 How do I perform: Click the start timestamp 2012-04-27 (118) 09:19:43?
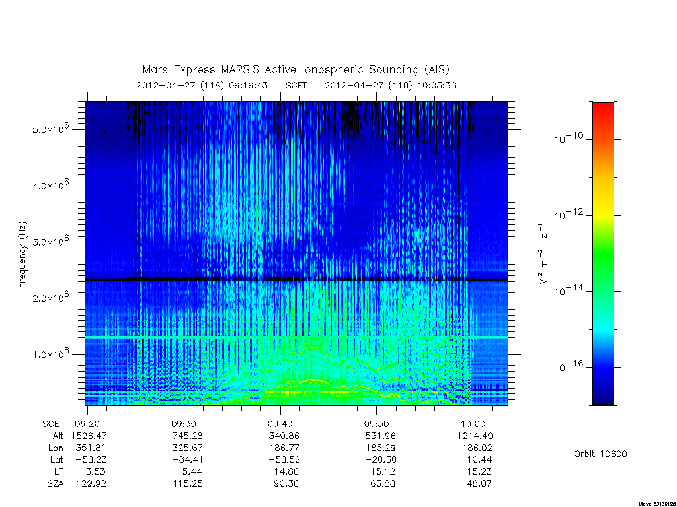click(202, 85)
